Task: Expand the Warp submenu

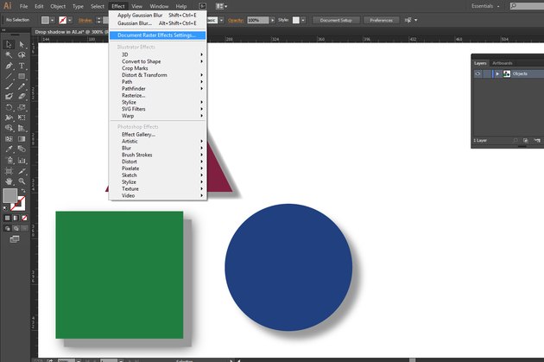Action: pos(158,116)
